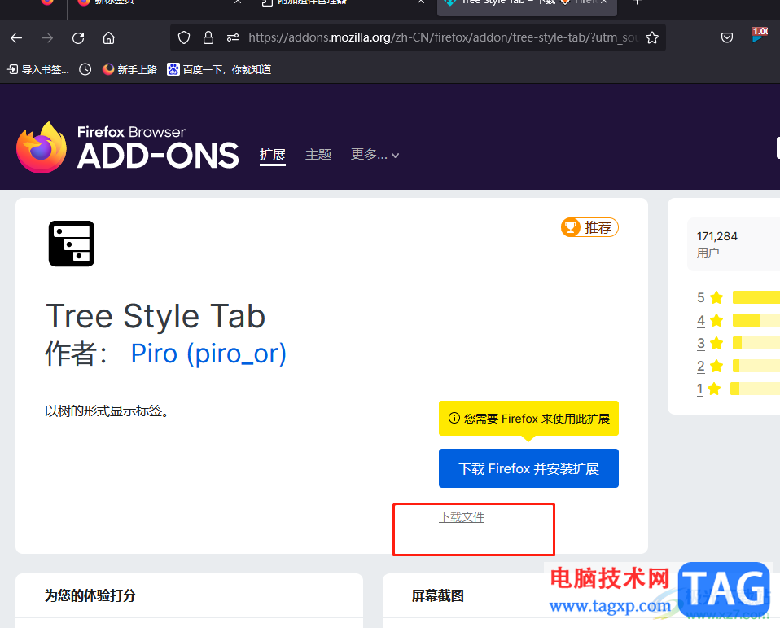Reload the current page
Viewport: 780px width, 628px height.
click(x=78, y=37)
